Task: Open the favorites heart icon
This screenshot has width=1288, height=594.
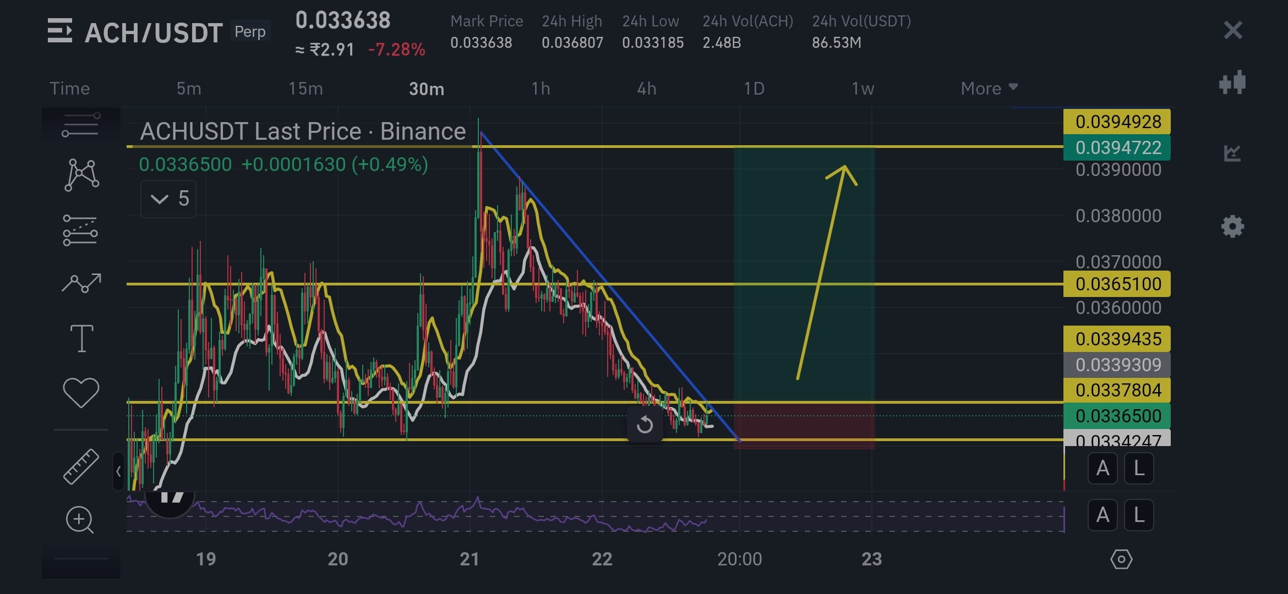Action: (81, 393)
